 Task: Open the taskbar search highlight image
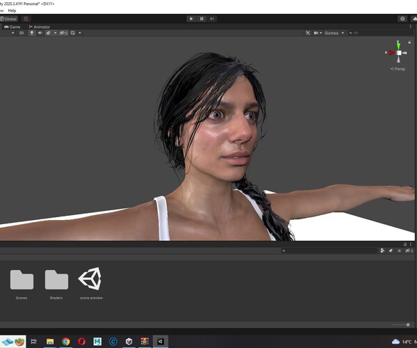pos(13,342)
